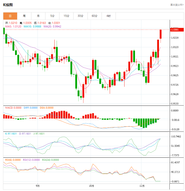Switch to the 月 monthly tab
The height and width of the screenshot is (191, 185).
tap(38, 16)
